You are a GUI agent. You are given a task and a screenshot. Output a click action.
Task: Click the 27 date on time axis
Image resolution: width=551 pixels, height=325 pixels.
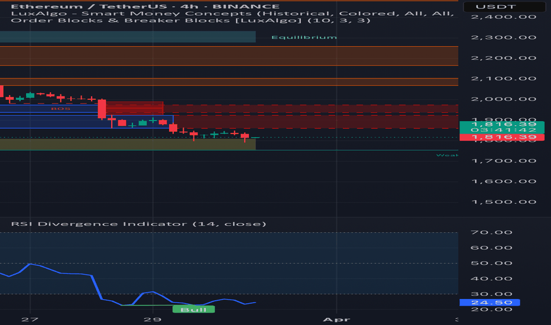click(x=30, y=319)
